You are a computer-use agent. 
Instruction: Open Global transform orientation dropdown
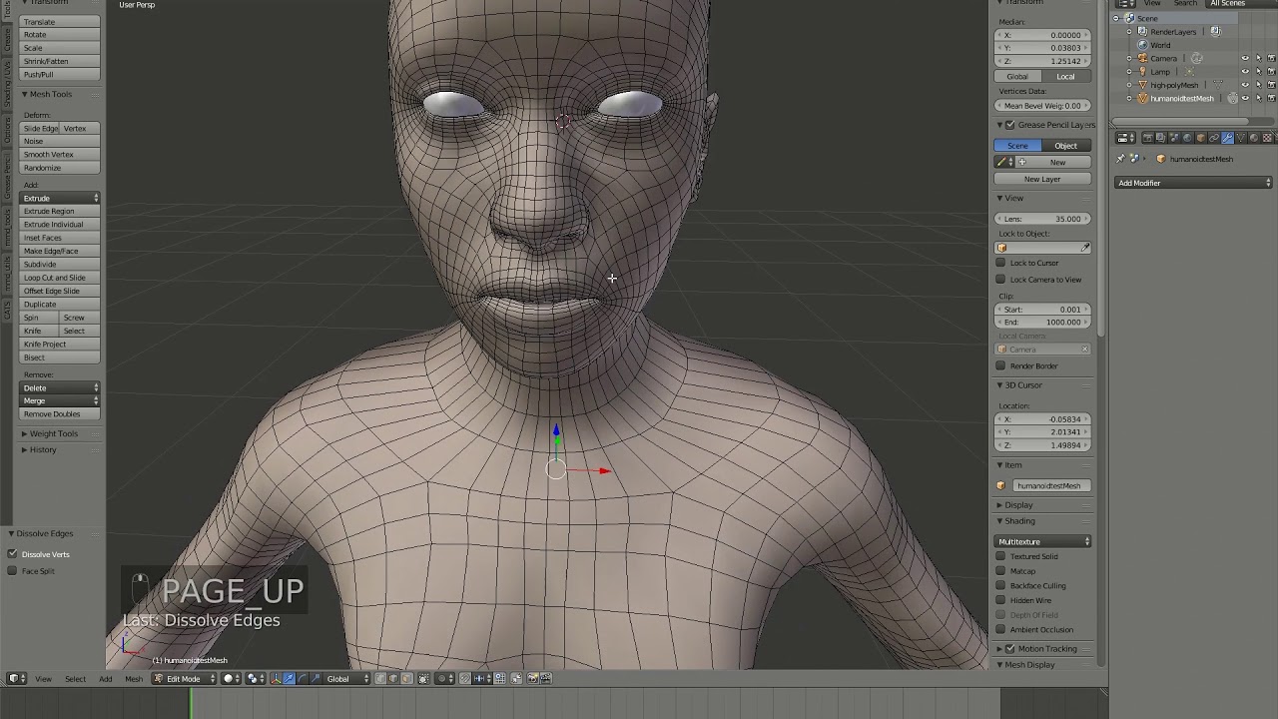(x=346, y=679)
